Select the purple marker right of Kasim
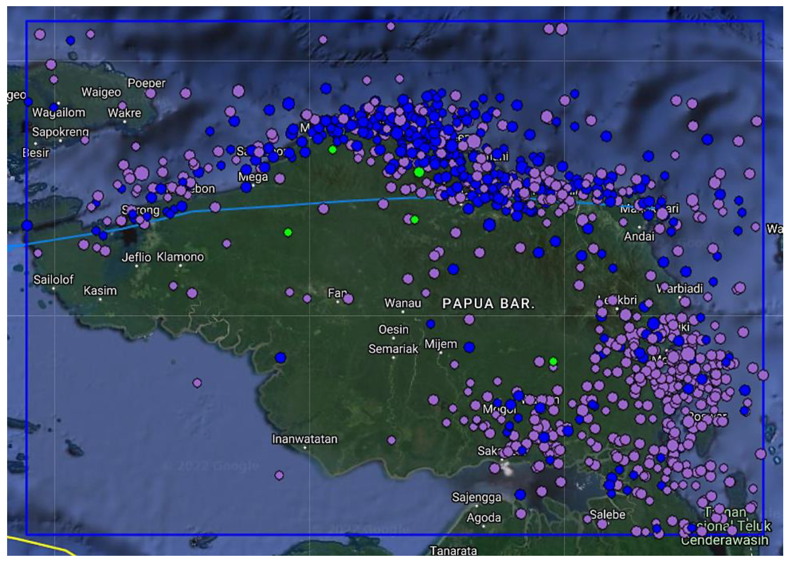 tap(192, 293)
